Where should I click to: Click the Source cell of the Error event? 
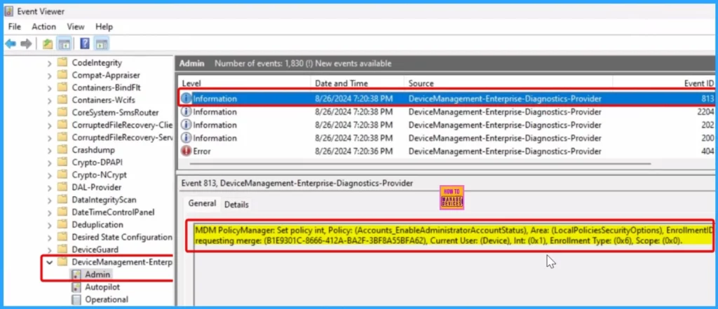point(505,151)
